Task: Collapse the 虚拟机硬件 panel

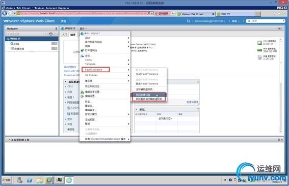Action: click(65, 82)
